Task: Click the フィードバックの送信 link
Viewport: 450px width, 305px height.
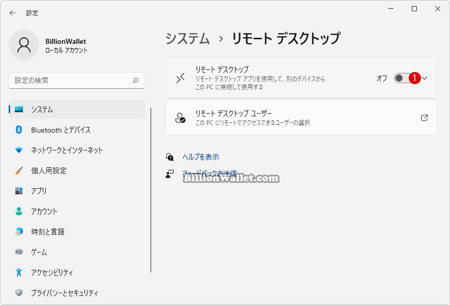Action: 209,173
